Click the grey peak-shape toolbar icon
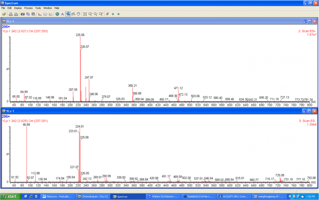319x200 pixels. [51, 14]
